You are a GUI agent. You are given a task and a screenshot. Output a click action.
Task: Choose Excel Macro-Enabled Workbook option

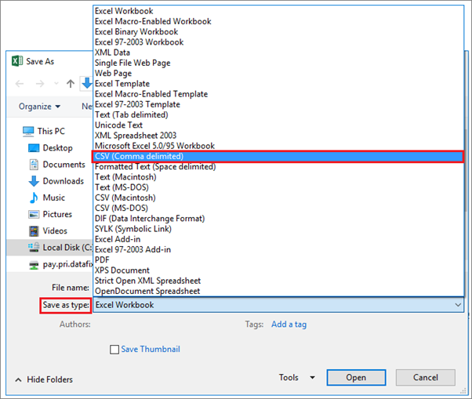click(x=278, y=21)
